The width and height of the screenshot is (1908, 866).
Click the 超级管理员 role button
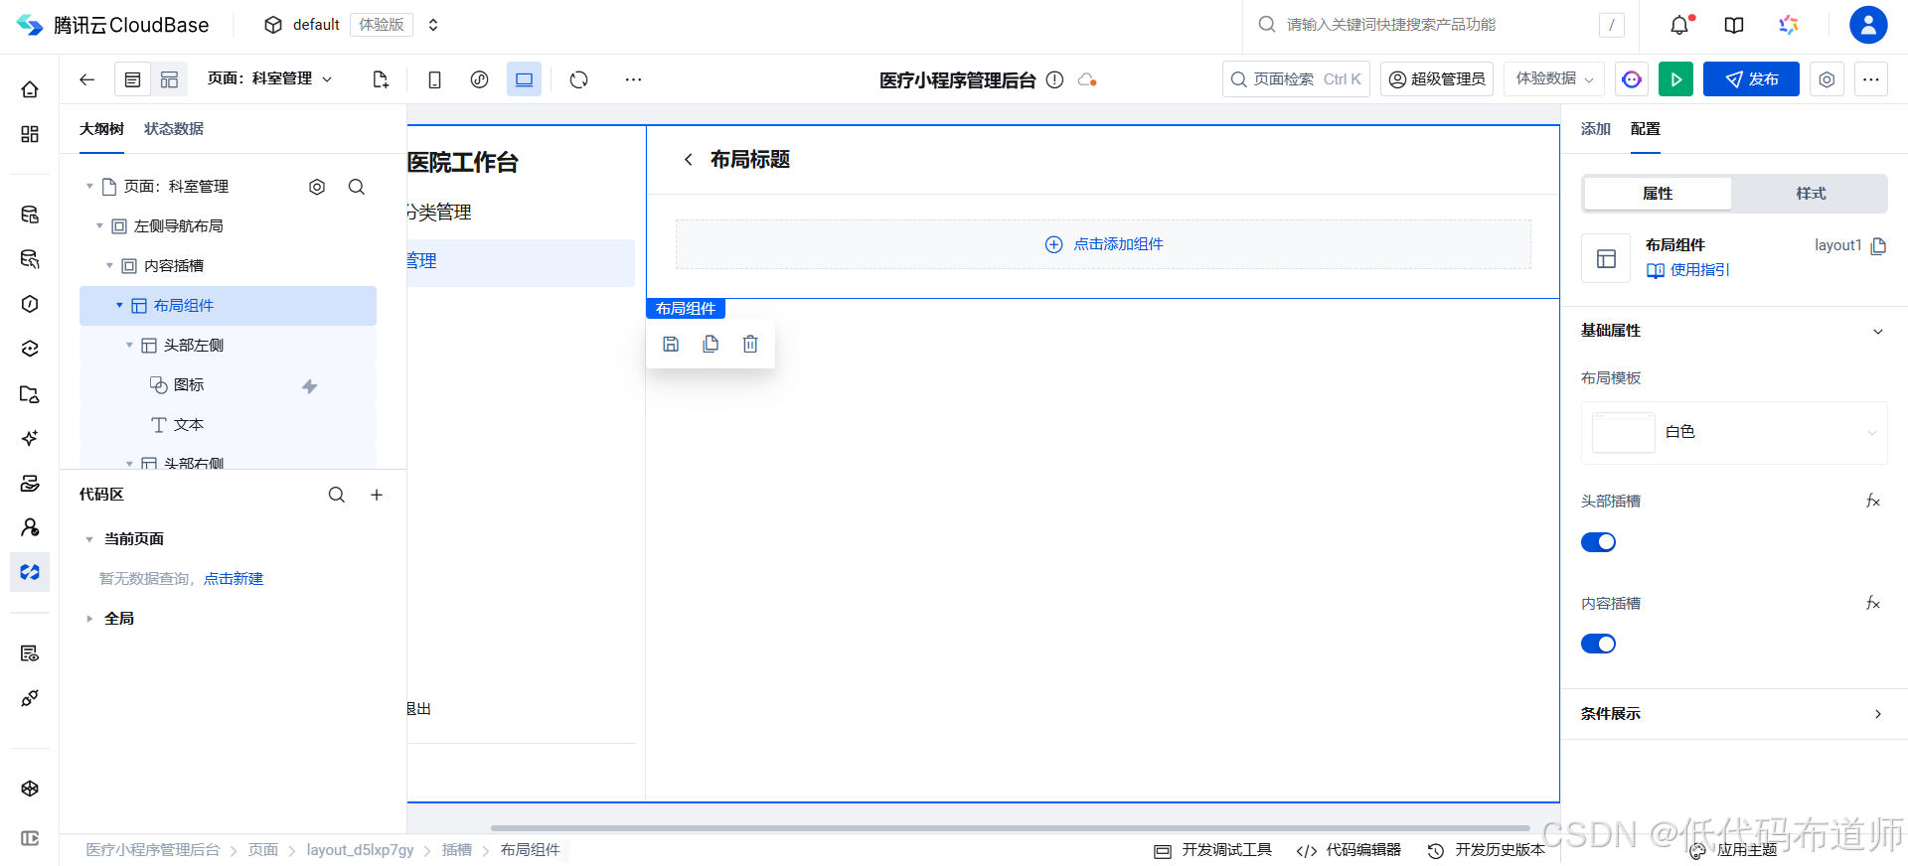point(1437,79)
